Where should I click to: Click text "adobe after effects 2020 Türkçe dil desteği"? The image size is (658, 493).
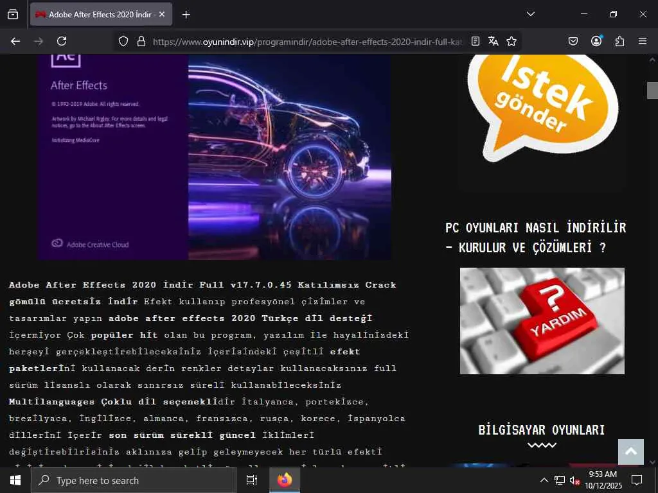240,318
